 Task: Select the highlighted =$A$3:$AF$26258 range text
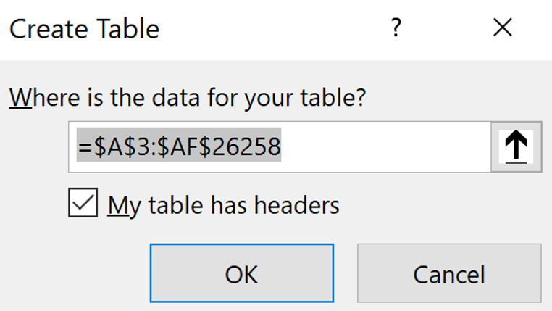tap(179, 145)
